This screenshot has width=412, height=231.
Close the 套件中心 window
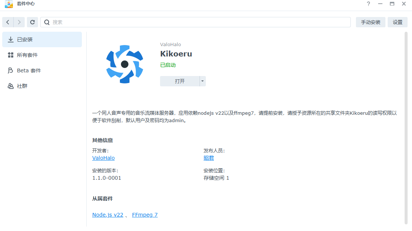pos(404,4)
